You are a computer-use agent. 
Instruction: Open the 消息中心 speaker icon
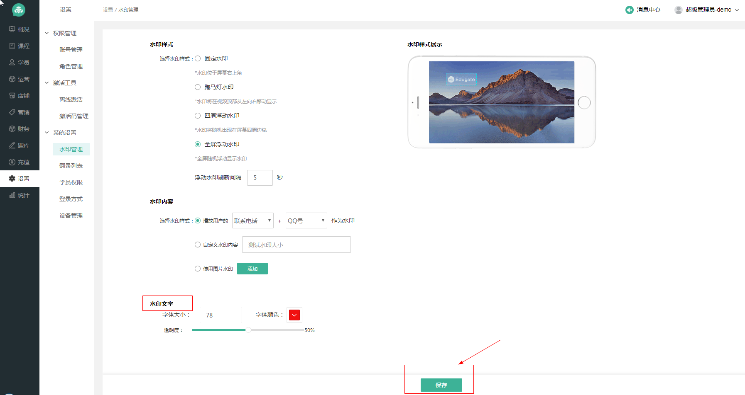click(629, 10)
